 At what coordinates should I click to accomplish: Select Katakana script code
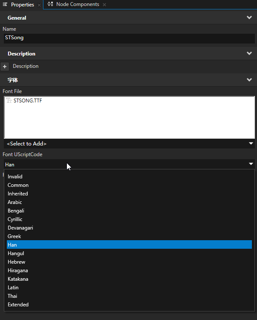[x=129, y=279]
